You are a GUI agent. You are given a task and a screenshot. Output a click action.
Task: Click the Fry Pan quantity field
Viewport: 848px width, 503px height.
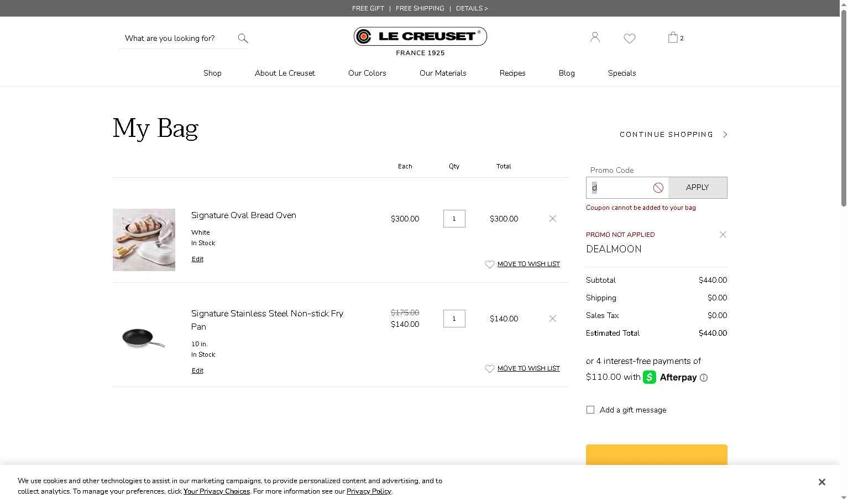tap(454, 319)
